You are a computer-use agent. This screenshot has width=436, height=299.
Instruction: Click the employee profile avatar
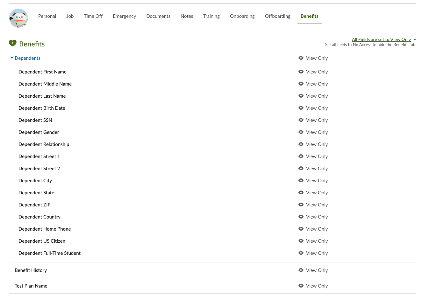point(18,18)
